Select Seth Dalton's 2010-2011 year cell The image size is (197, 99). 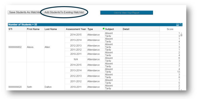pyautogui.click(x=76, y=87)
